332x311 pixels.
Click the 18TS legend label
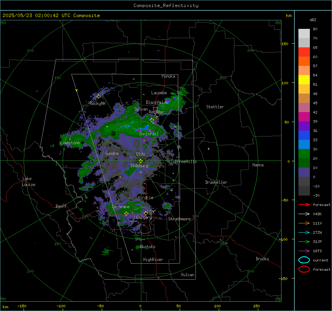pyautogui.click(x=317, y=251)
